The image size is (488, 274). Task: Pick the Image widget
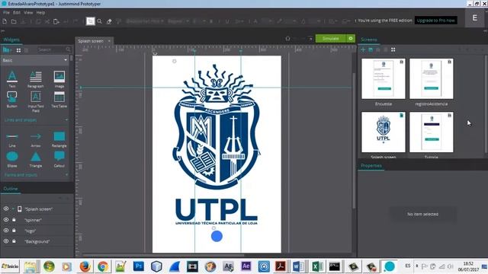(59, 79)
